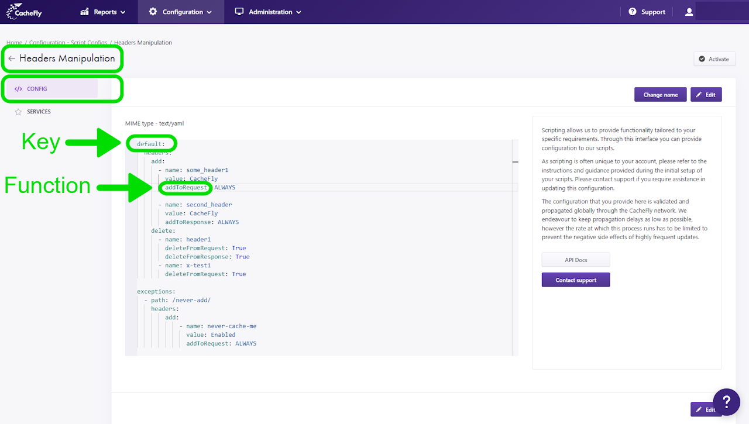This screenshot has height=424, width=749.
Task: Expand the Administration dropdown menu
Action: [x=268, y=12]
